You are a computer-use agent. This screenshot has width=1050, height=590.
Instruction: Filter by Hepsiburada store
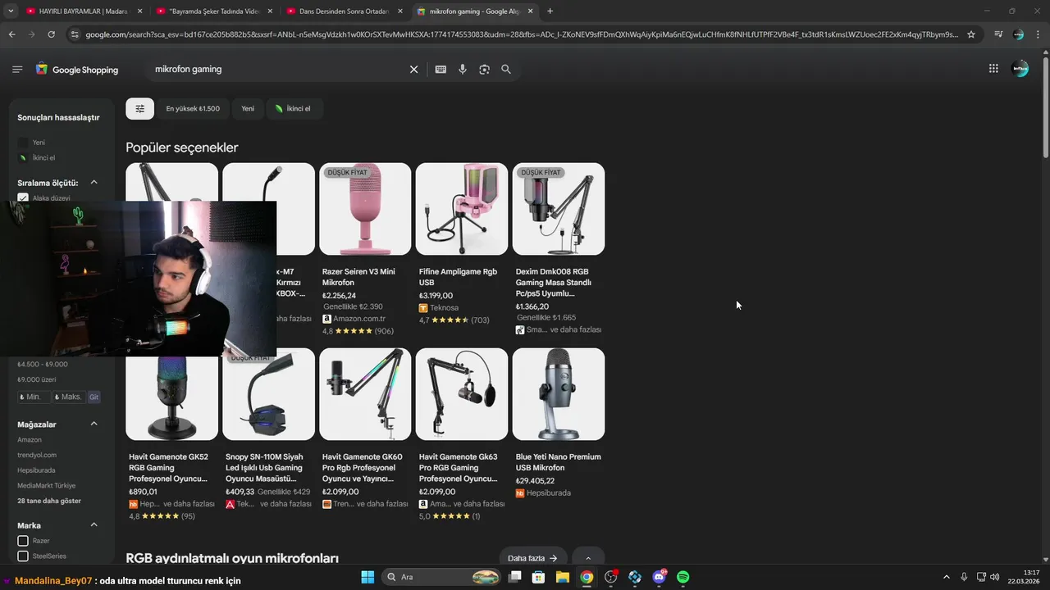(x=36, y=470)
